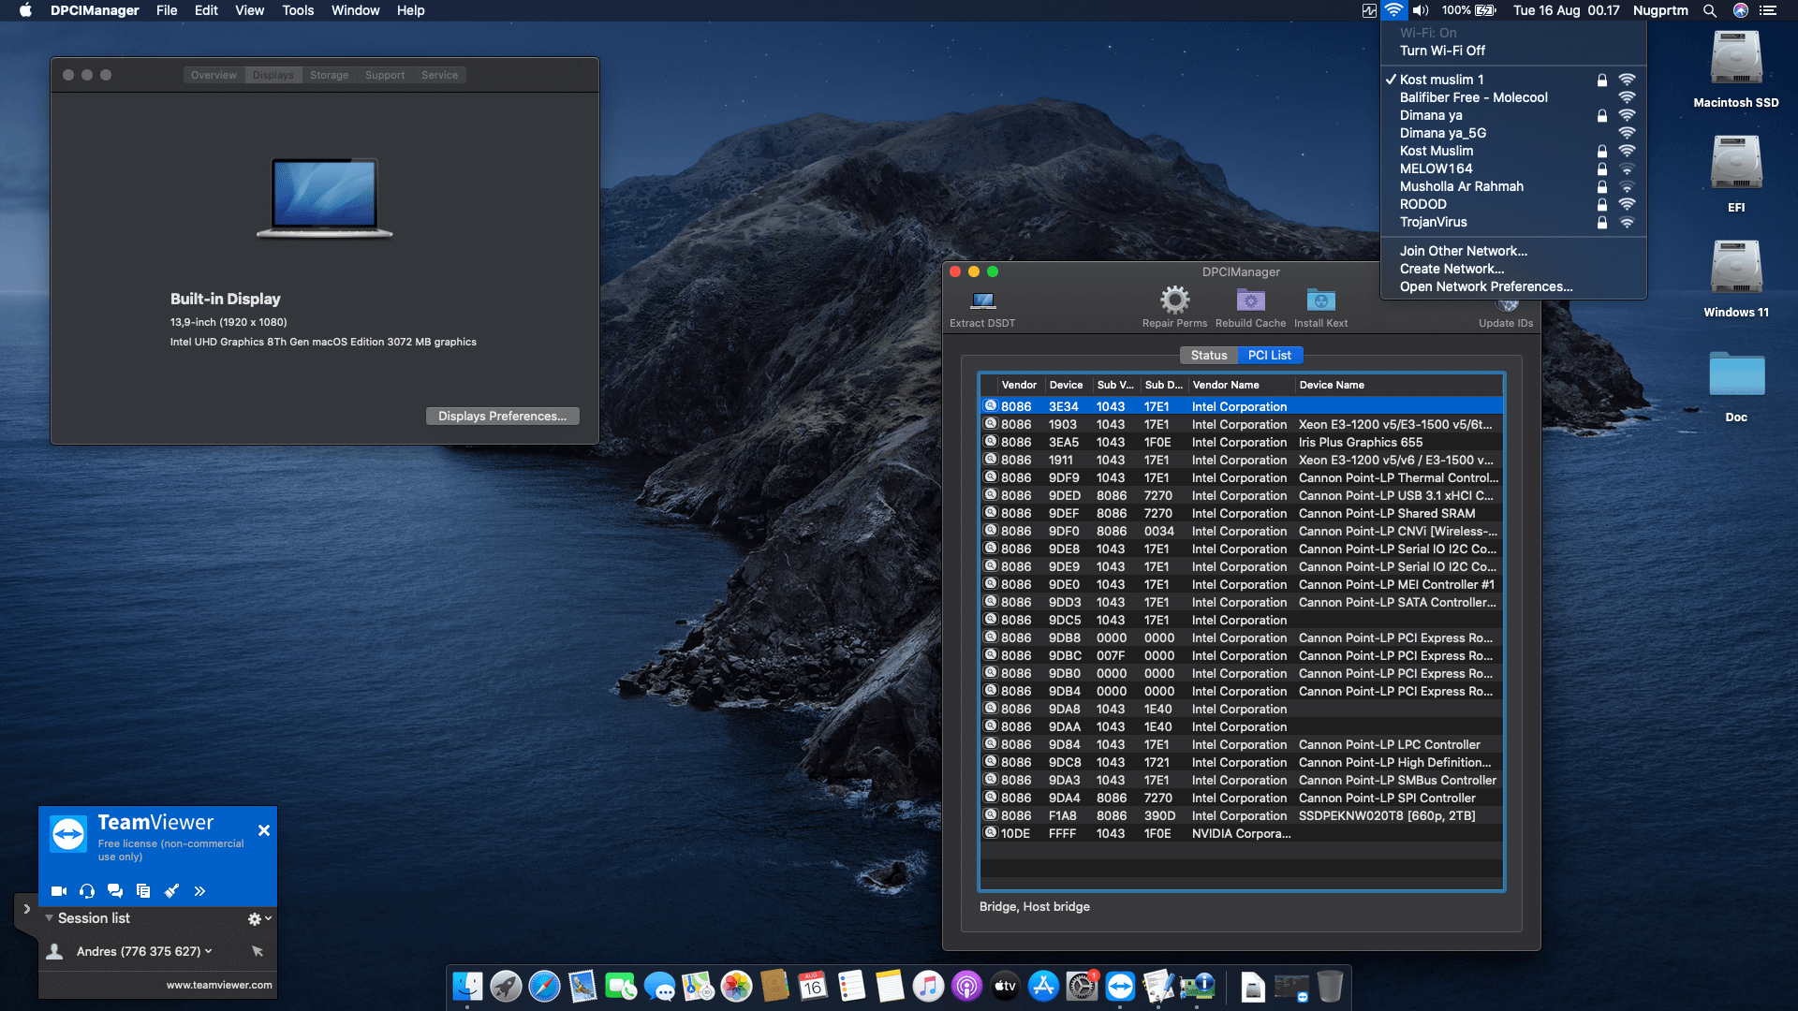Select Cannon Point-LP SMBus Controller row
This screenshot has height=1011, width=1798.
point(1242,780)
